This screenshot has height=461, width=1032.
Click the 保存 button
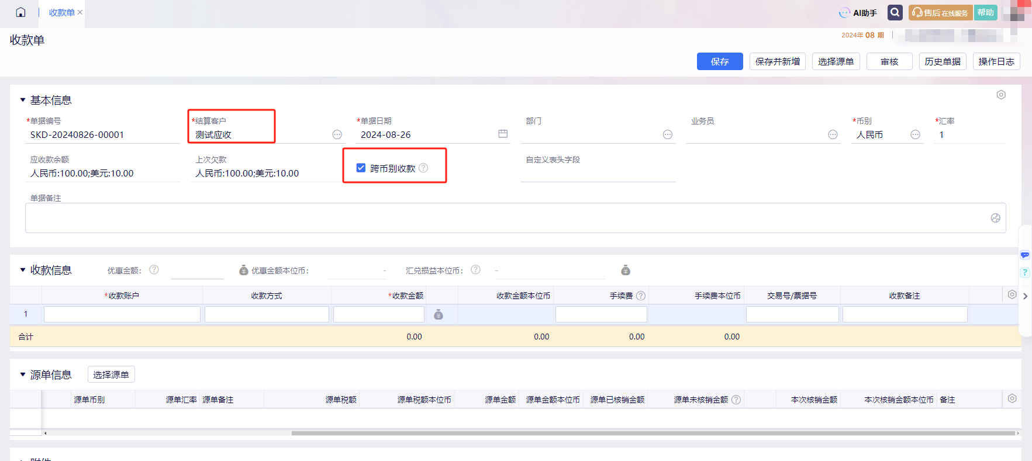point(720,61)
